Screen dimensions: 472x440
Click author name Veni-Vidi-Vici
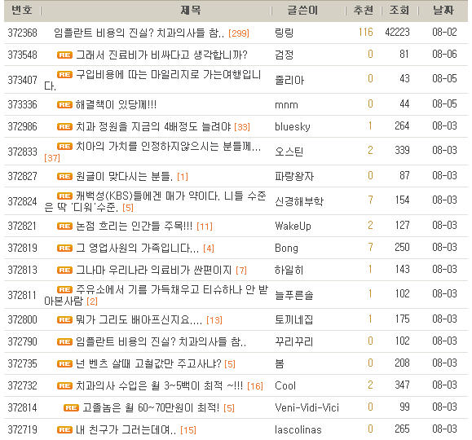click(307, 407)
